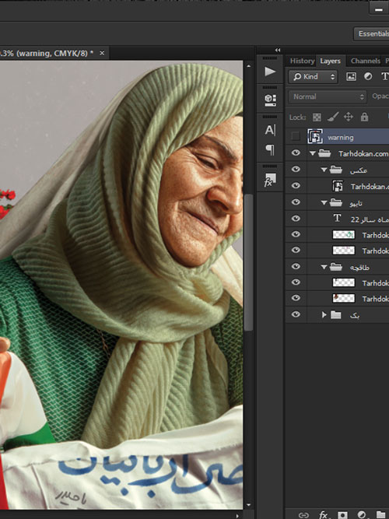Add layer mask icon

click(342, 515)
